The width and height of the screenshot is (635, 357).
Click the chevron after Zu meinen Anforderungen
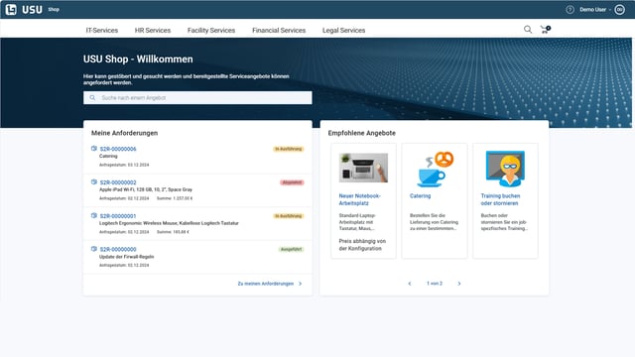click(x=300, y=284)
